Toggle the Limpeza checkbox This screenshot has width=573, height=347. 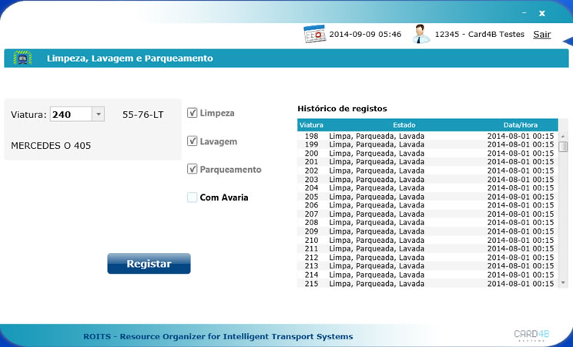point(193,113)
